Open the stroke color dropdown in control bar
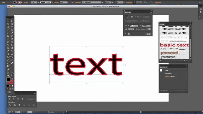The height and width of the screenshot is (114, 203). 22,3
